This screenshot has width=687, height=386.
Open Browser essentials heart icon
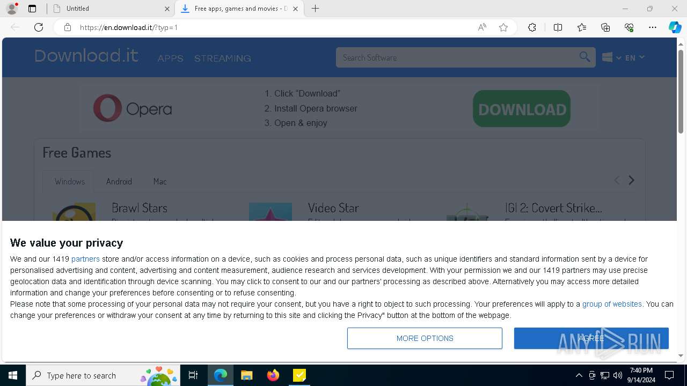coord(629,27)
